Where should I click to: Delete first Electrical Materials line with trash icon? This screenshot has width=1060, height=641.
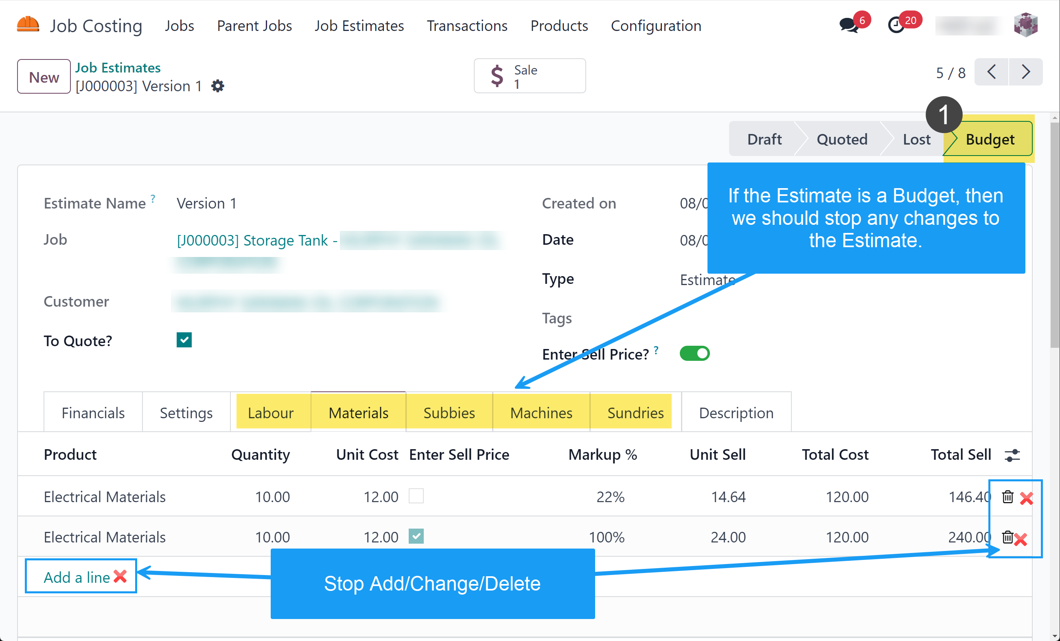(1007, 497)
